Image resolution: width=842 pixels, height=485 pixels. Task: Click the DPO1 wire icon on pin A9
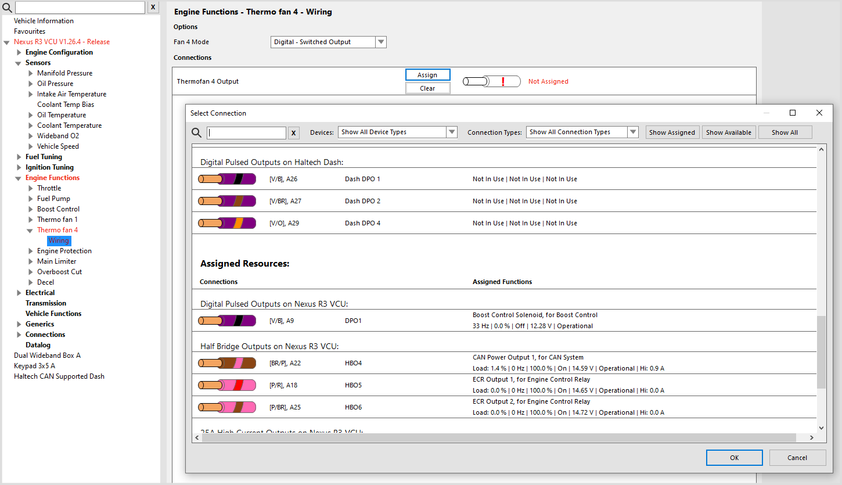227,321
